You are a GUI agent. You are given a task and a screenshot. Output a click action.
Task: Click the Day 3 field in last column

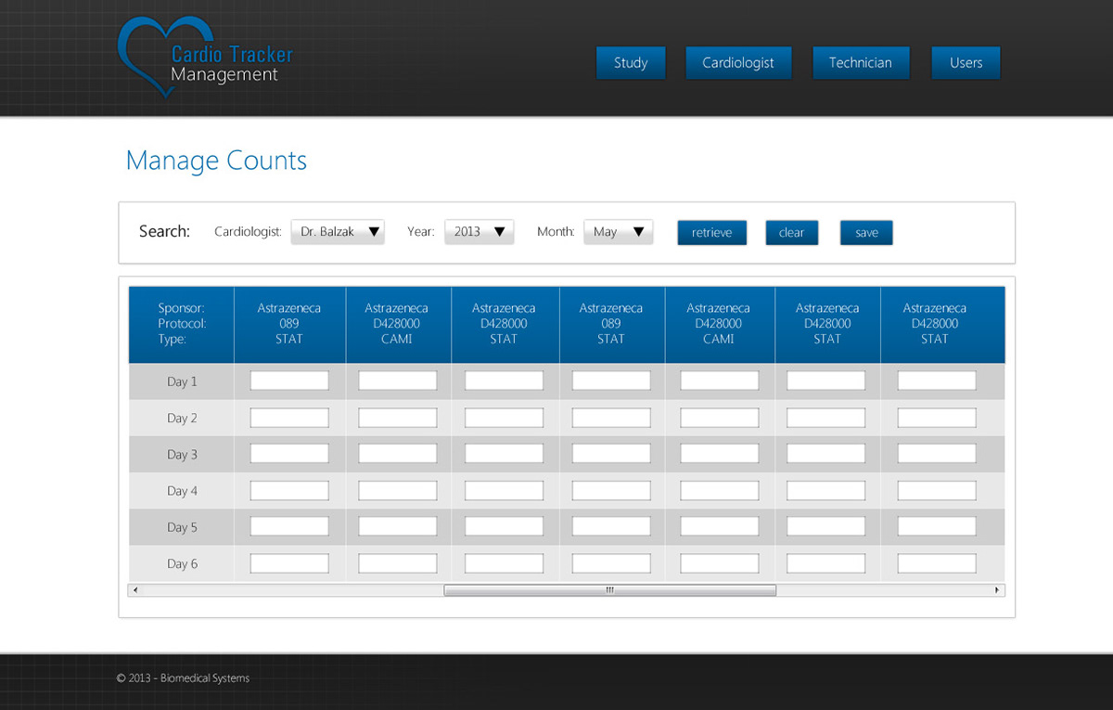[937, 454]
